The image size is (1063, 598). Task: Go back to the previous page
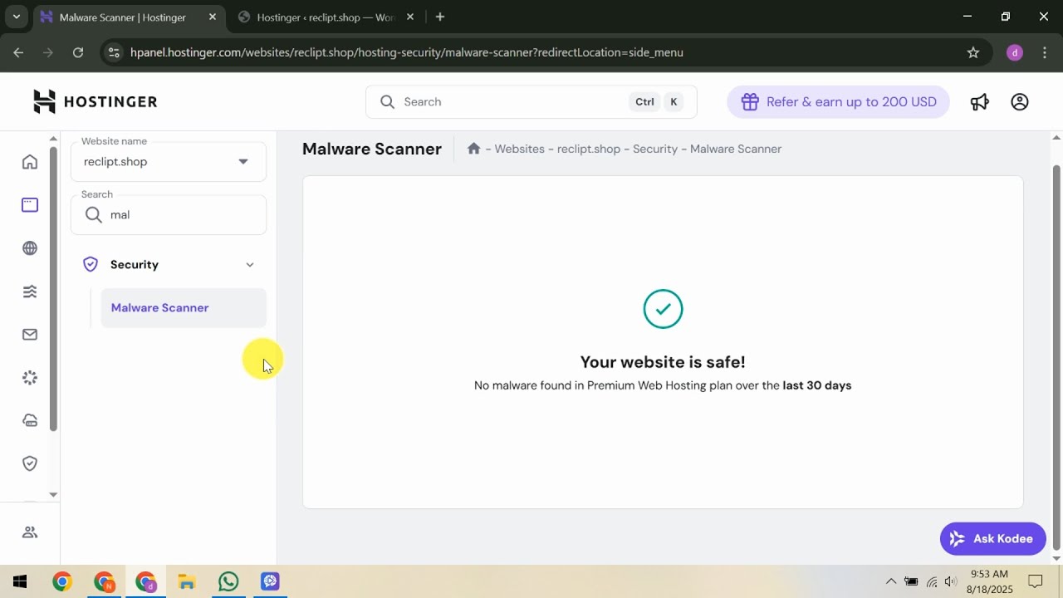tap(18, 52)
